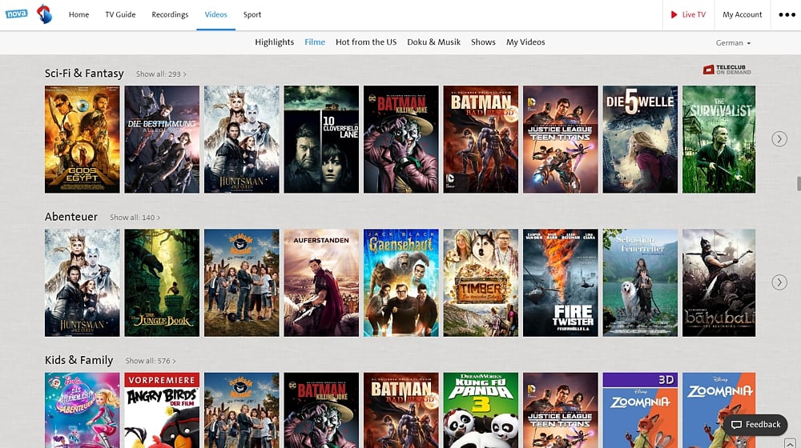Open Justice League Teen Titans in Kids row
801x448 pixels.
coord(561,410)
